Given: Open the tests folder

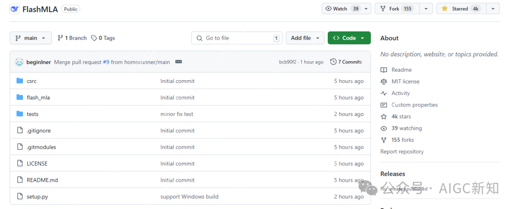Looking at the screenshot, I should [32, 114].
